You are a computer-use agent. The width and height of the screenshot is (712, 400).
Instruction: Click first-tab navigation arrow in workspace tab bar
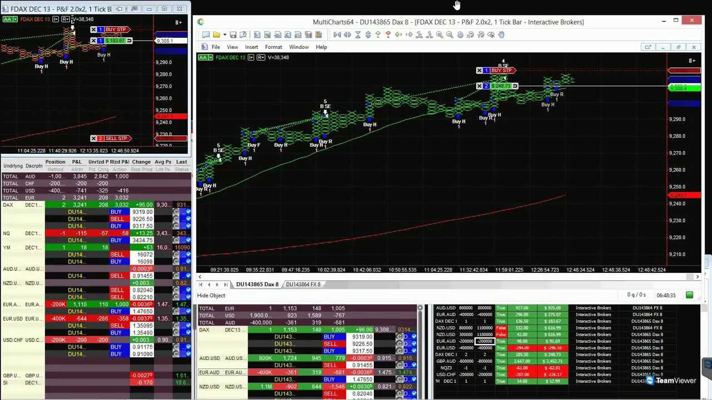(201, 284)
